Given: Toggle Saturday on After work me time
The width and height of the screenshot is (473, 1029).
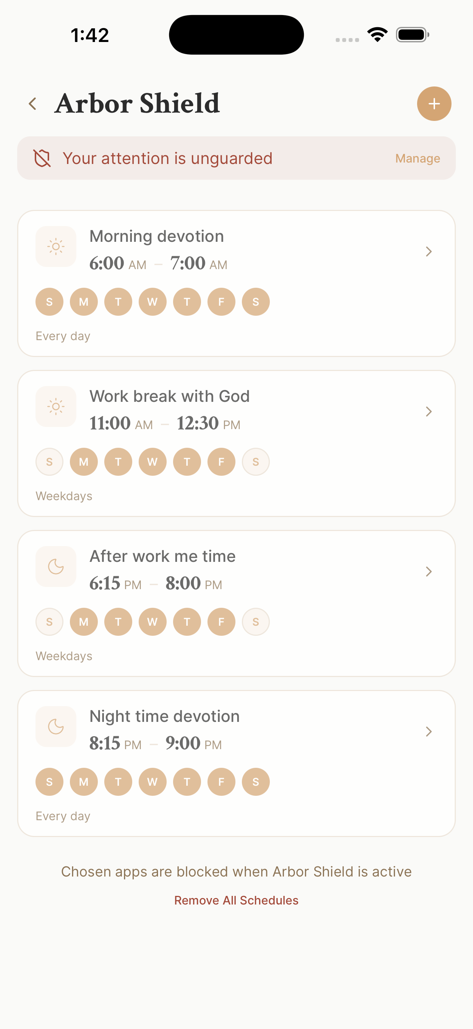Looking at the screenshot, I should click(x=255, y=622).
